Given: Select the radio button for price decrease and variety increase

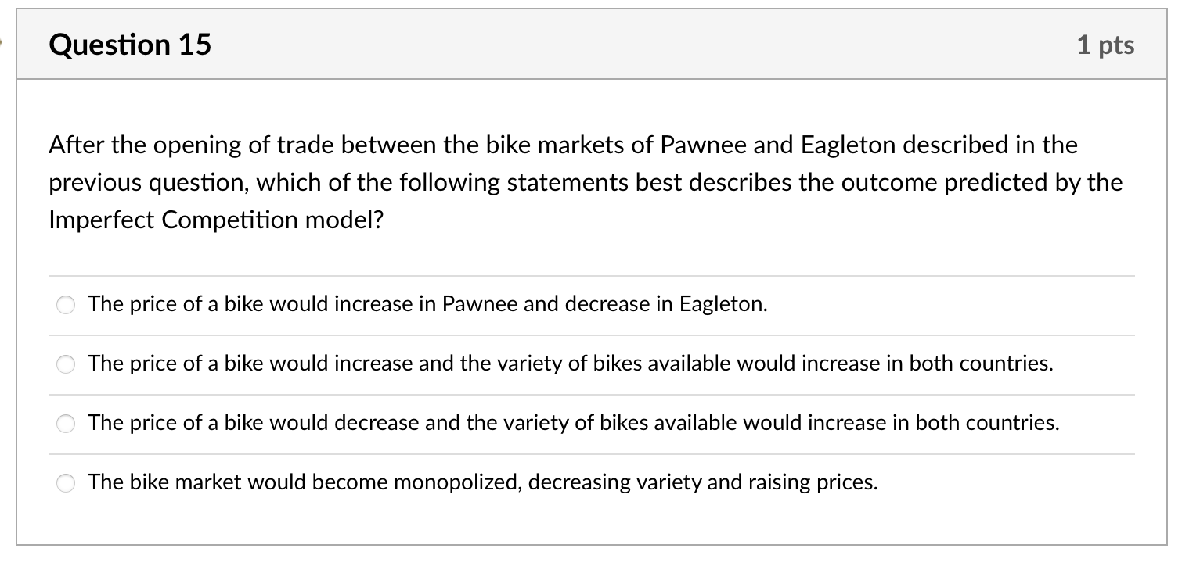Looking at the screenshot, I should tap(66, 424).
